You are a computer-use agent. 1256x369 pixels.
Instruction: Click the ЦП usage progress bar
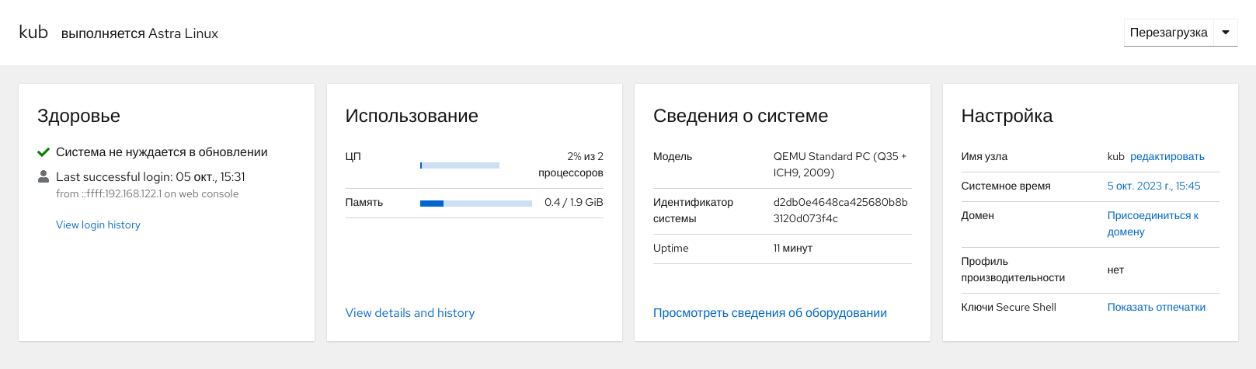(460, 165)
